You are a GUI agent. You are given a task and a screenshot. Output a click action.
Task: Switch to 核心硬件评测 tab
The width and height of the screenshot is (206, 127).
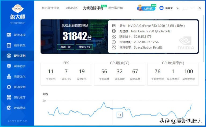[x=51, y=8]
